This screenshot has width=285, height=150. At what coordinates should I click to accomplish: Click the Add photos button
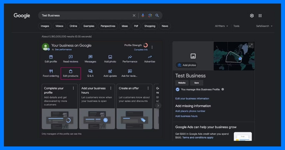pyautogui.click(x=187, y=65)
